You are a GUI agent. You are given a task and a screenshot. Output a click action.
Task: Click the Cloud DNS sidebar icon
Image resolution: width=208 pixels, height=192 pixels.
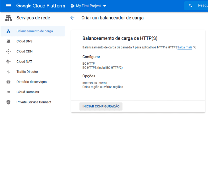(8, 41)
